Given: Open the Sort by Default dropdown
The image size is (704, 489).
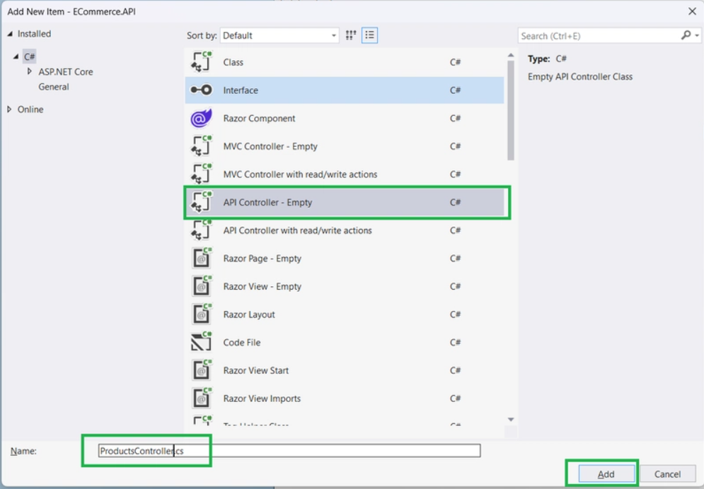Looking at the screenshot, I should (279, 35).
